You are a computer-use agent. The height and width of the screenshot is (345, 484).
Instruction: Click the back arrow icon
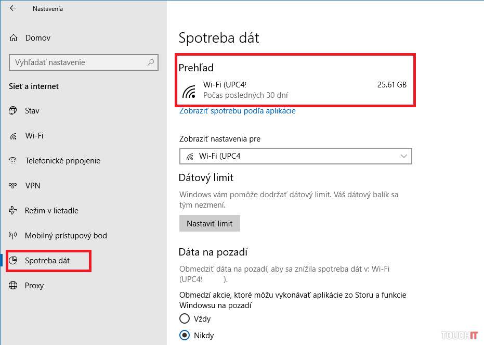[13, 8]
